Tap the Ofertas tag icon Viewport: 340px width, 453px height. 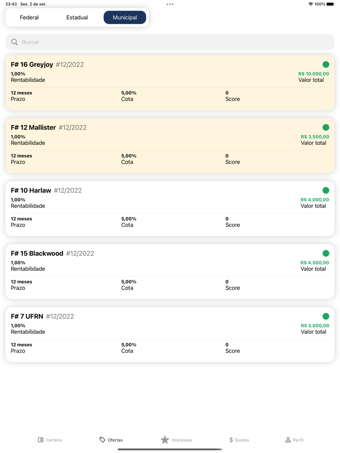(x=102, y=440)
